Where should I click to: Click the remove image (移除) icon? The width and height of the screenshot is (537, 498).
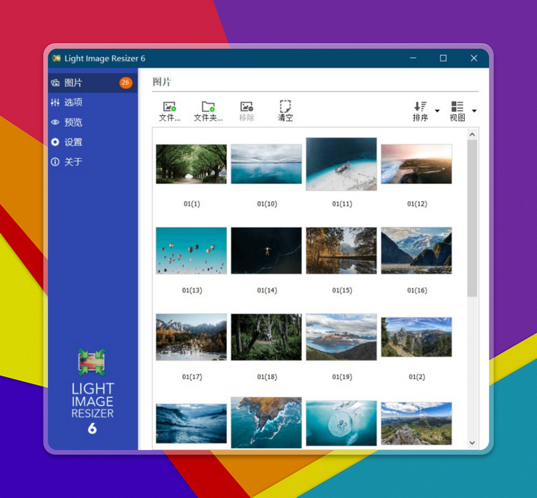246,107
